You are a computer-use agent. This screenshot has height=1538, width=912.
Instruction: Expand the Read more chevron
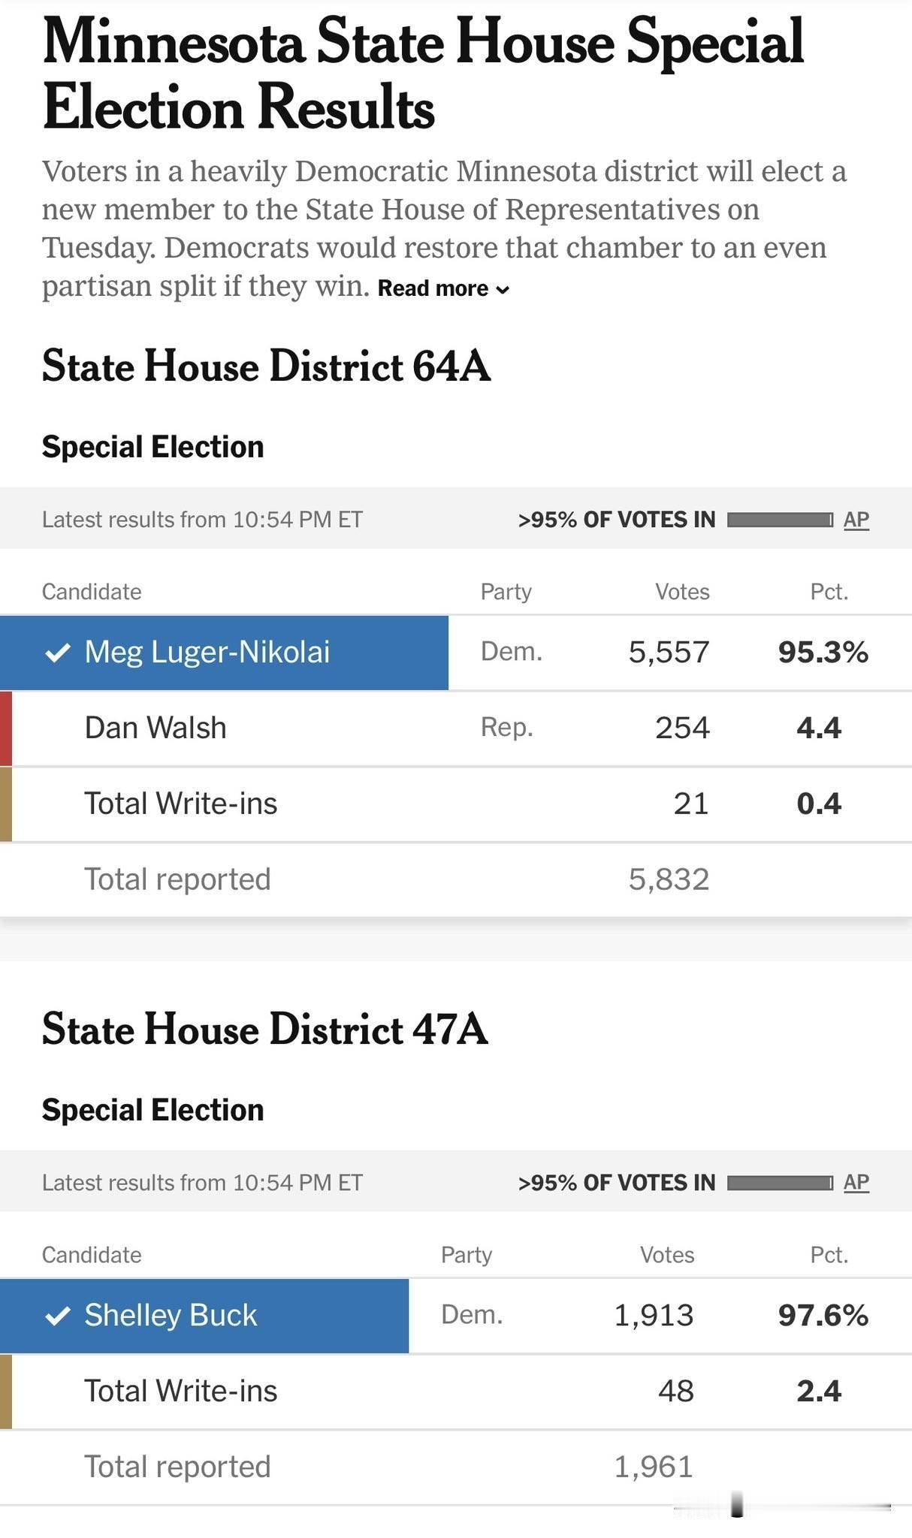503,290
